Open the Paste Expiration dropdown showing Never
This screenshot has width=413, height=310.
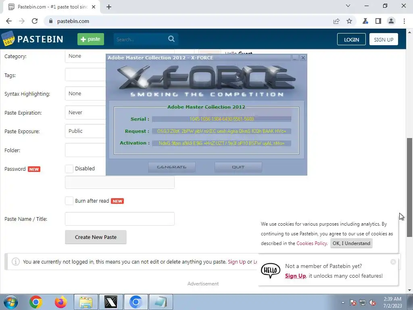point(86,113)
